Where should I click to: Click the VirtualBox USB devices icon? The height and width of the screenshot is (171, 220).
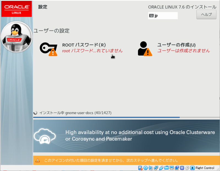pos(161,168)
